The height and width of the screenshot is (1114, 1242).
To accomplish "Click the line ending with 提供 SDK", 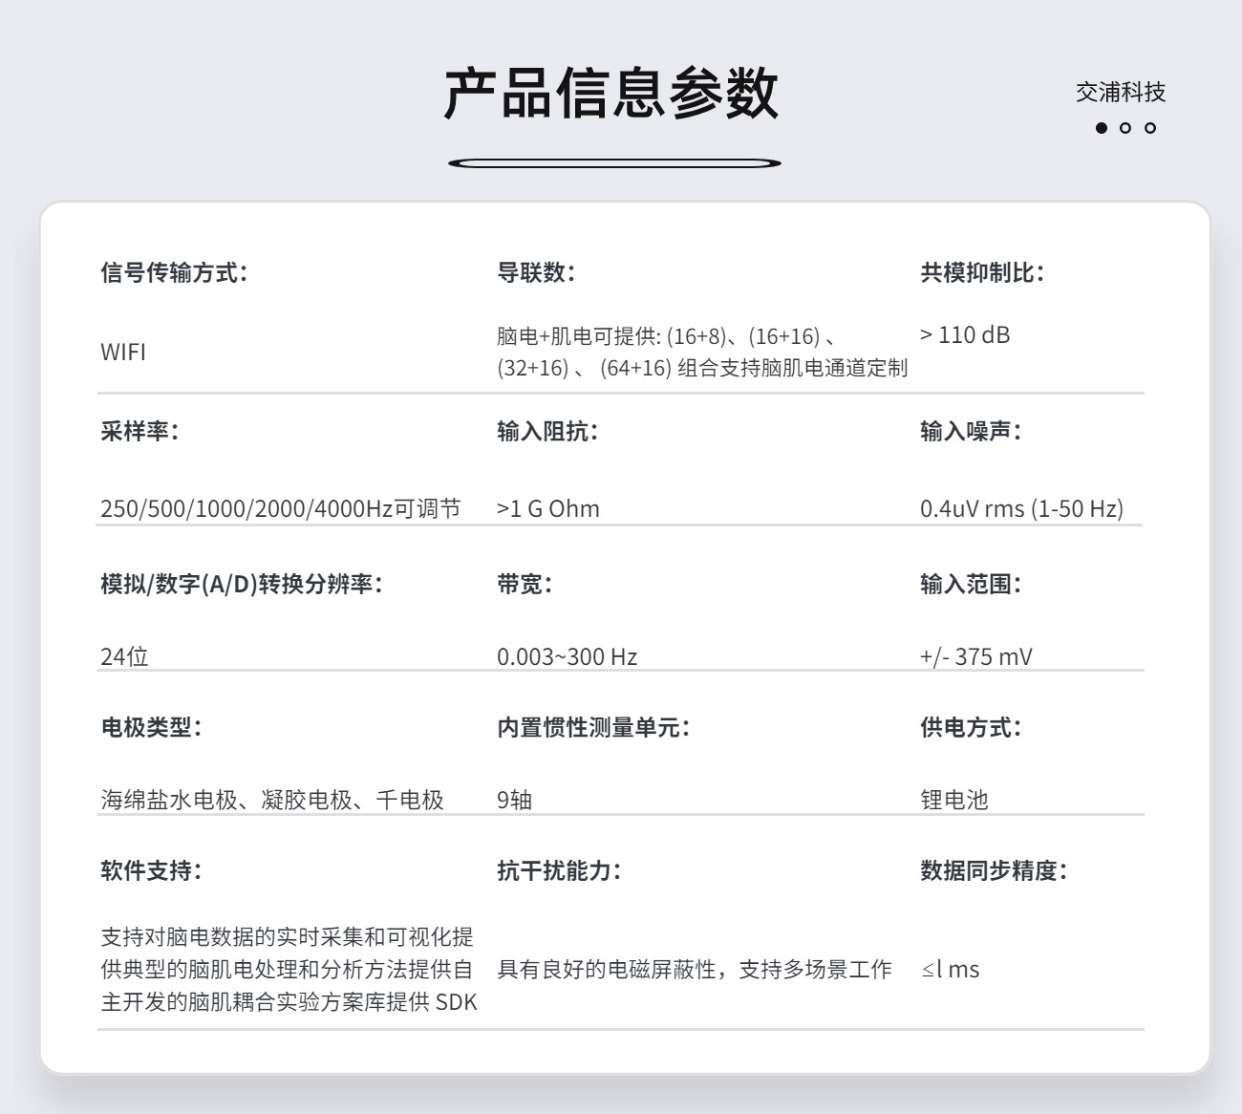I will (x=289, y=1001).
